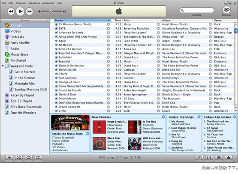Click the Browse eye icon

point(226,9)
